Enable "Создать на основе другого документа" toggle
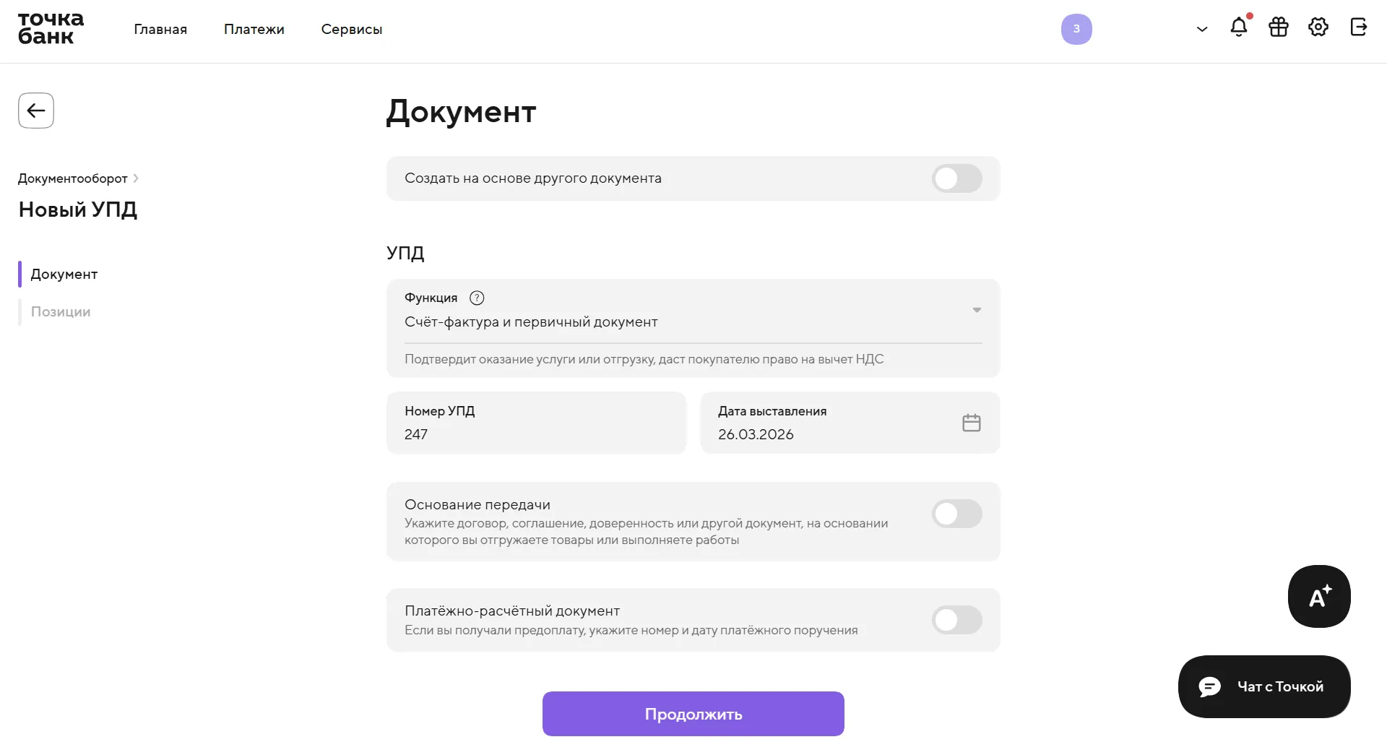 coord(956,178)
